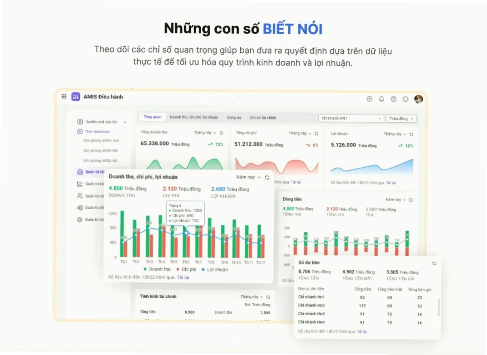Click the Quản trị tài sidebar icon
The width and height of the screenshot is (487, 355).
point(80,171)
